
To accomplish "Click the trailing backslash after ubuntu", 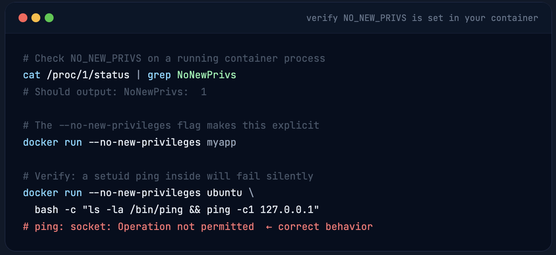I will (251, 193).
